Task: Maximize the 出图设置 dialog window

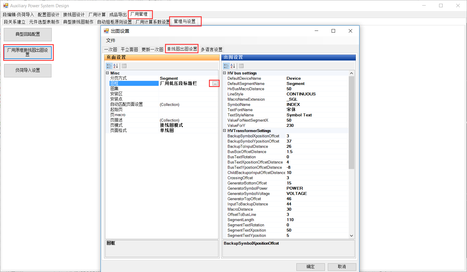Action: pos(333,31)
